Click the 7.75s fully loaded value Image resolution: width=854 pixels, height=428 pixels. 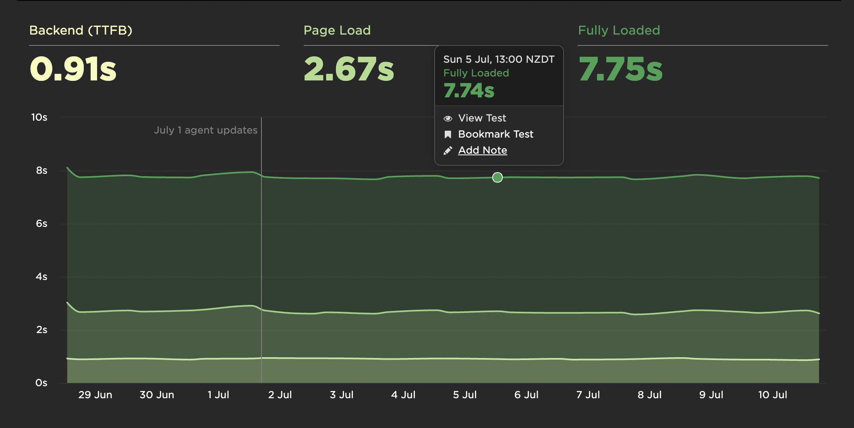point(621,69)
